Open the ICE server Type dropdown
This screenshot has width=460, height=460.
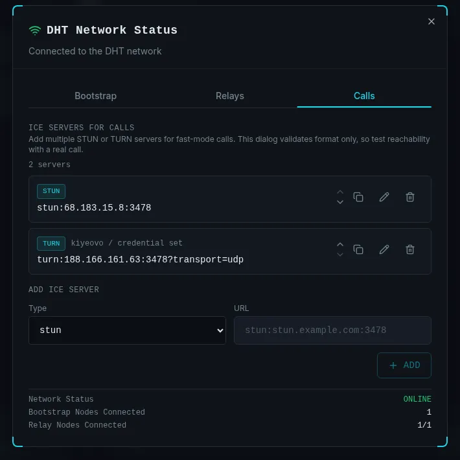(x=127, y=330)
